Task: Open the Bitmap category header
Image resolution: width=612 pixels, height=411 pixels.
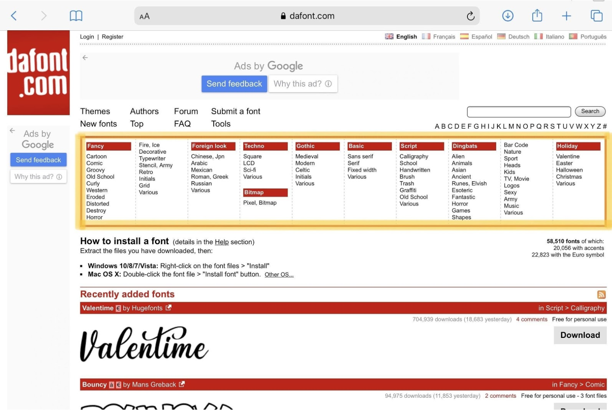Action: tap(265, 192)
